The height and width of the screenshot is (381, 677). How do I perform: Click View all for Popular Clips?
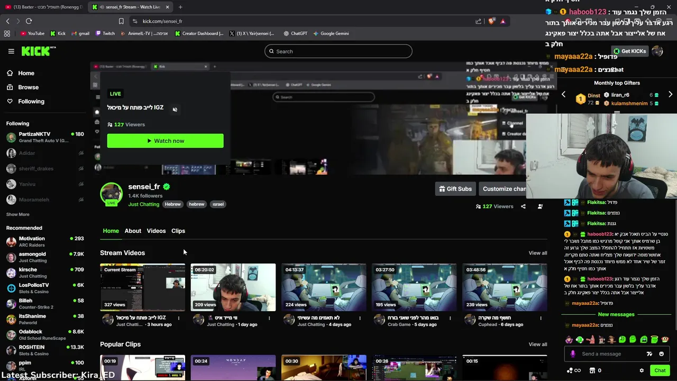(538, 344)
